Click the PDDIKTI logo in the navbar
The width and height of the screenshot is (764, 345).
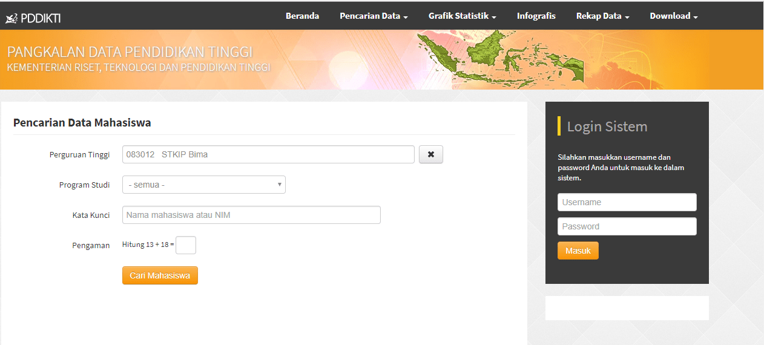(33, 18)
